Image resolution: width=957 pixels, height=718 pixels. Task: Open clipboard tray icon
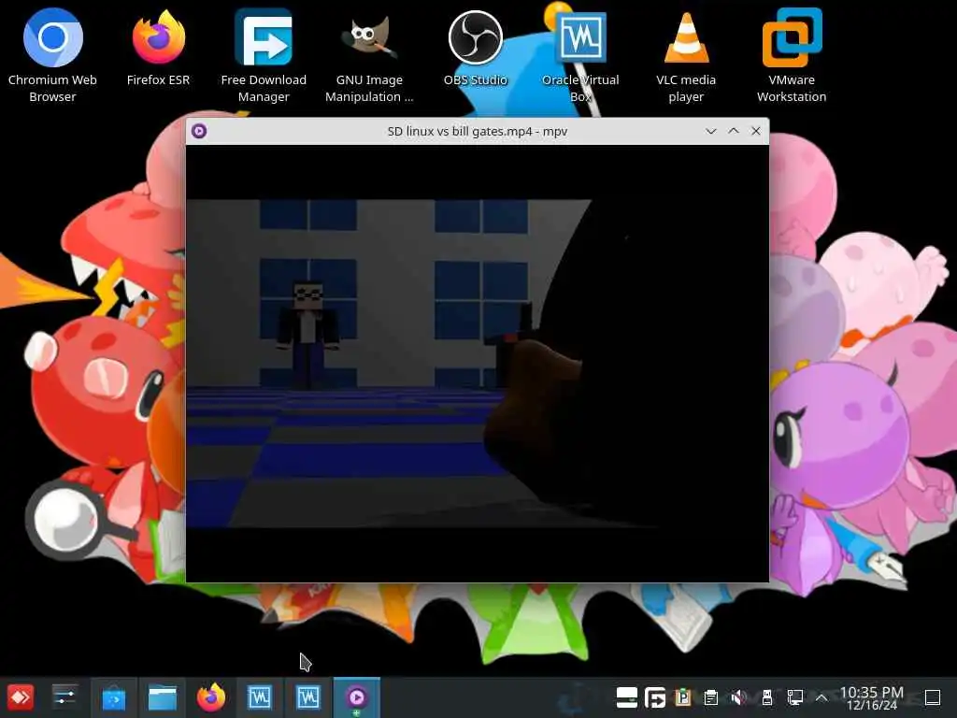(x=710, y=697)
